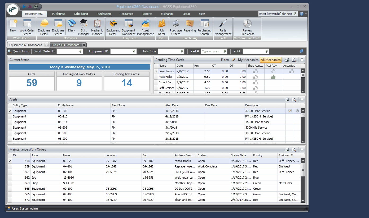369x218 pixels.
Task: Open the Alerts count tile showing 59
Action: (x=32, y=81)
